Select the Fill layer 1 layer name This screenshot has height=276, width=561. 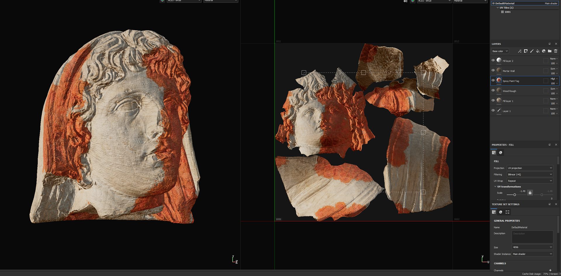coord(508,101)
